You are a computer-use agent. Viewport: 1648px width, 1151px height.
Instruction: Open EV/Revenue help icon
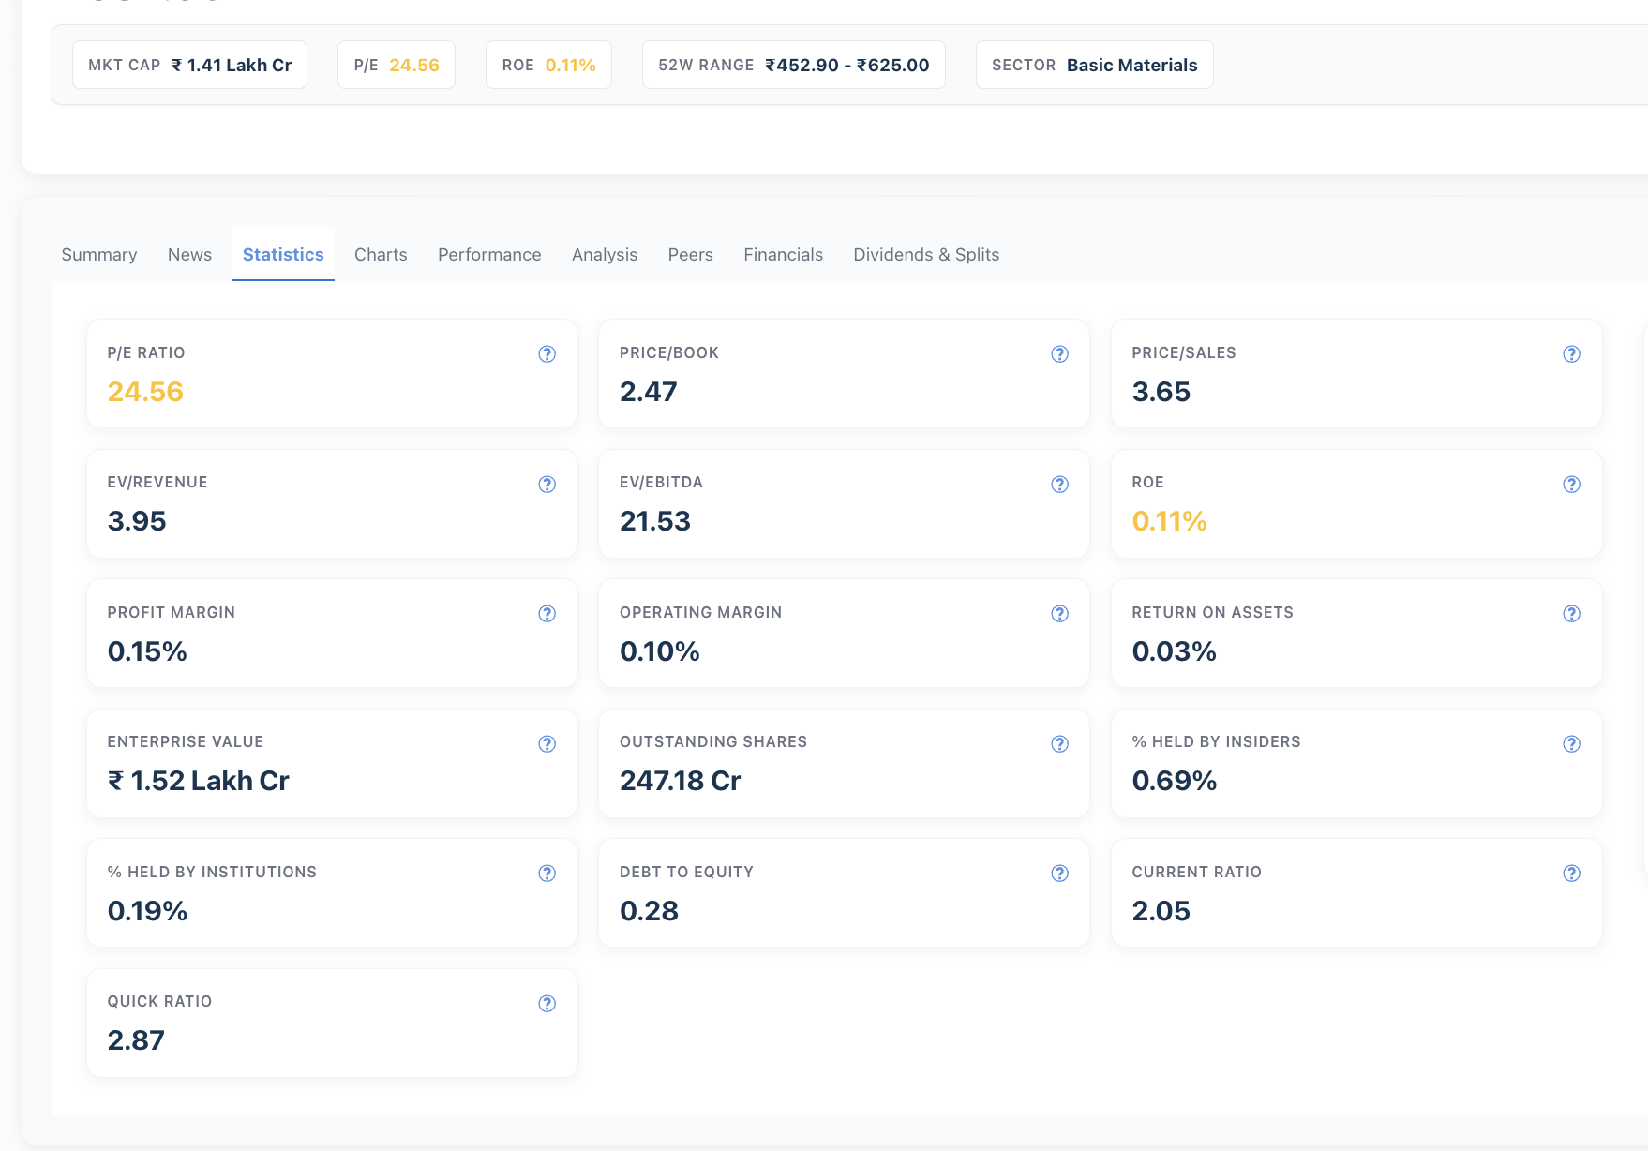[547, 485]
